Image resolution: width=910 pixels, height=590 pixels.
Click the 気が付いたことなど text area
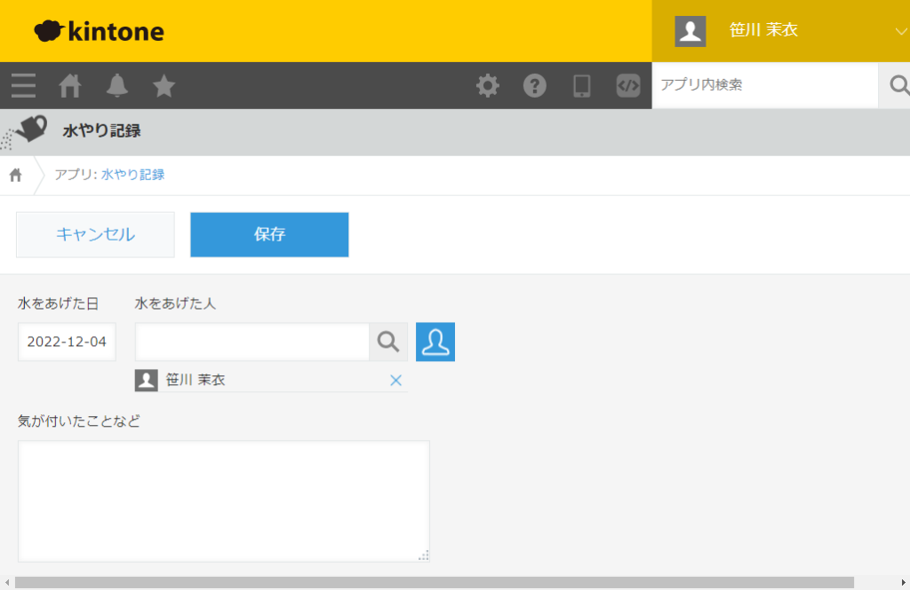coord(223,500)
